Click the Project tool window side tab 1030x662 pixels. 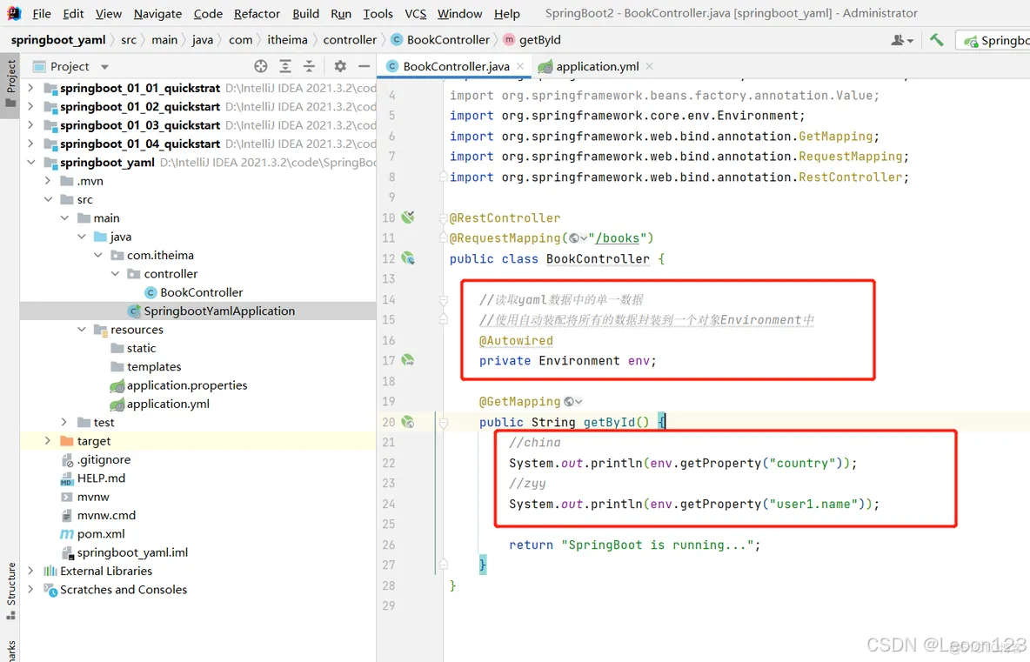click(10, 84)
